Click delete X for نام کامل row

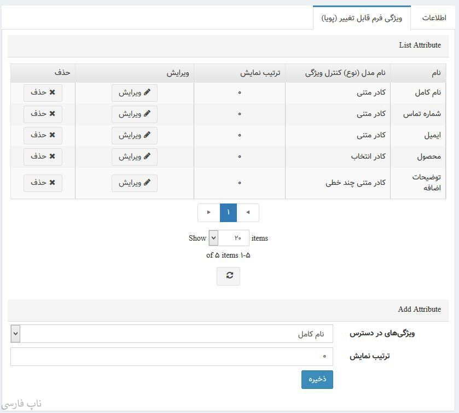pos(43,92)
